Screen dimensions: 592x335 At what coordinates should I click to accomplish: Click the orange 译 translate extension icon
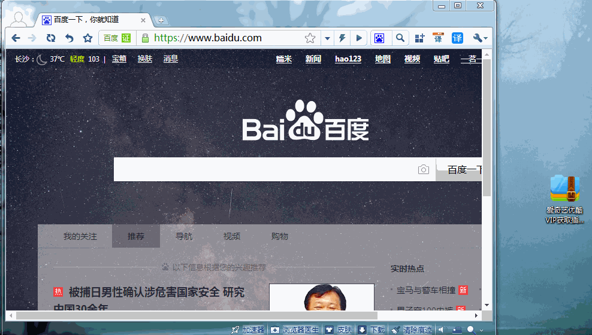(438, 38)
